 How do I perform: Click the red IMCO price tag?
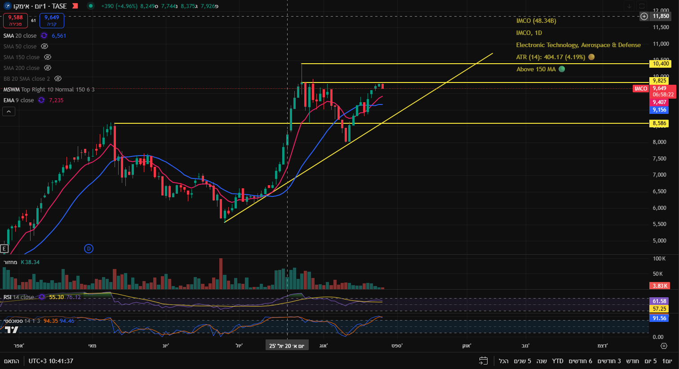pyautogui.click(x=641, y=89)
